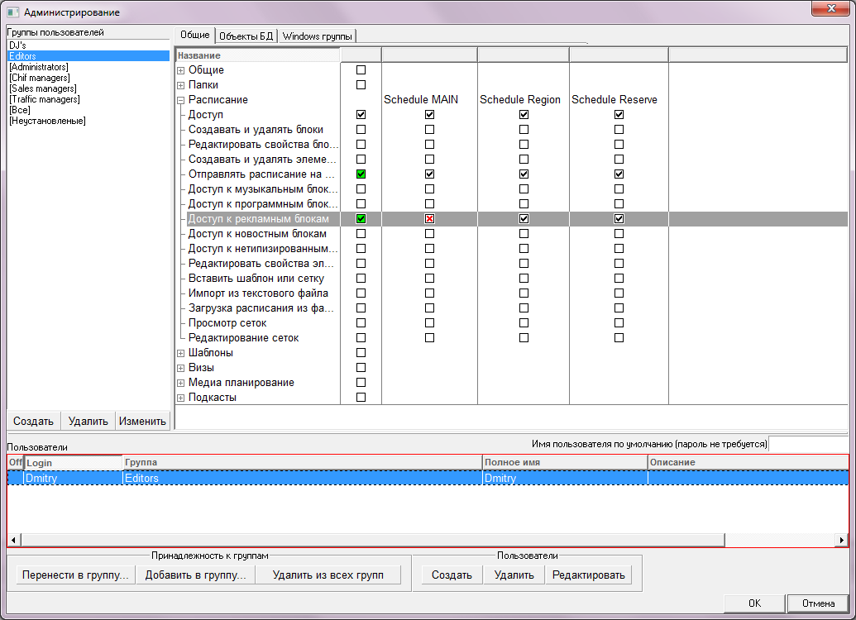Select the Доступ permission row
856x620 pixels.
[x=206, y=115]
